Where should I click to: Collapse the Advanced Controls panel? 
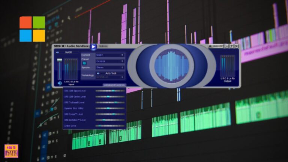click(x=114, y=85)
